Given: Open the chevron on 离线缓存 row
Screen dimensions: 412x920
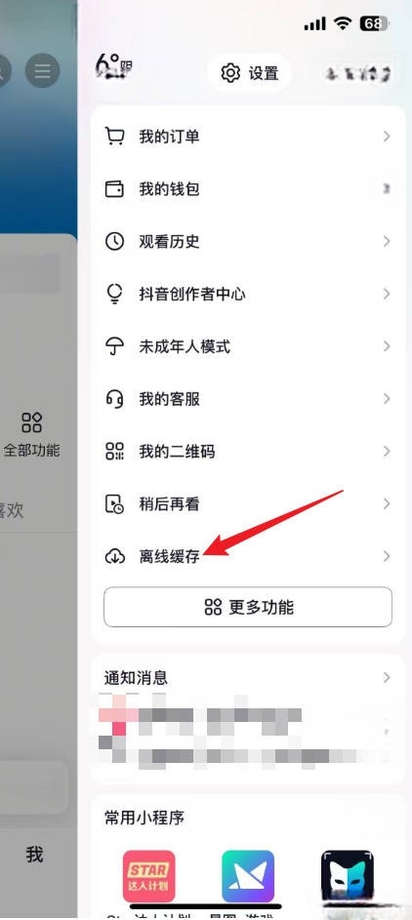Looking at the screenshot, I should tap(387, 556).
